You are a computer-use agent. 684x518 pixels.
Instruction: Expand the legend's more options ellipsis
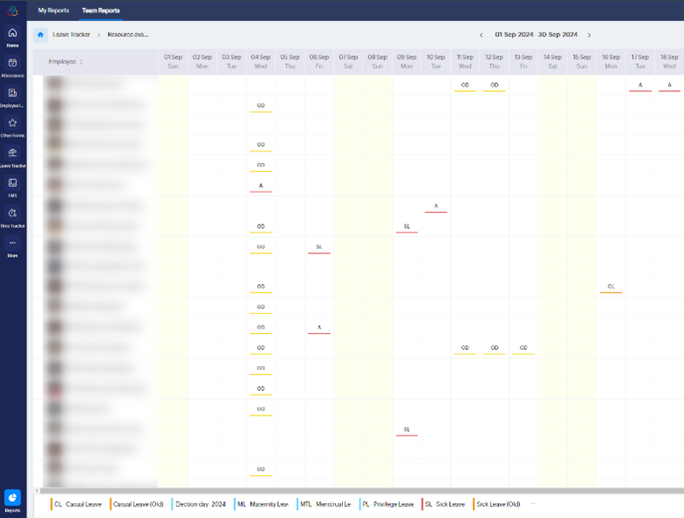[532, 504]
